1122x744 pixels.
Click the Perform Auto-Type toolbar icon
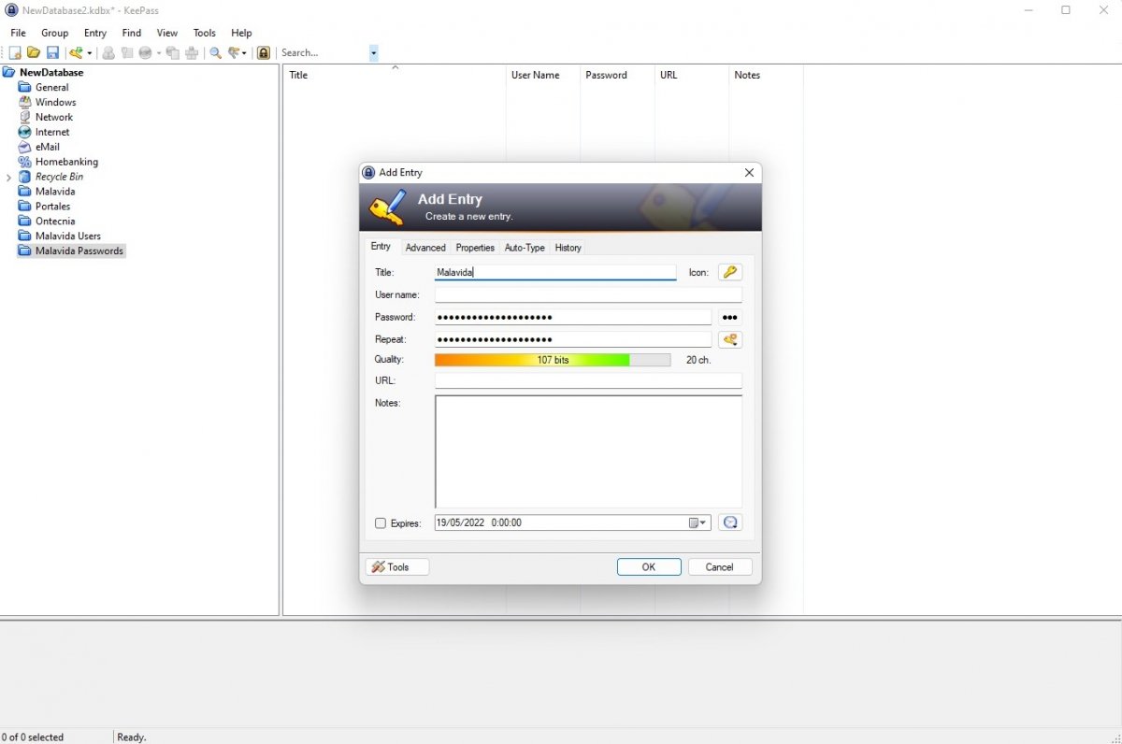192,53
